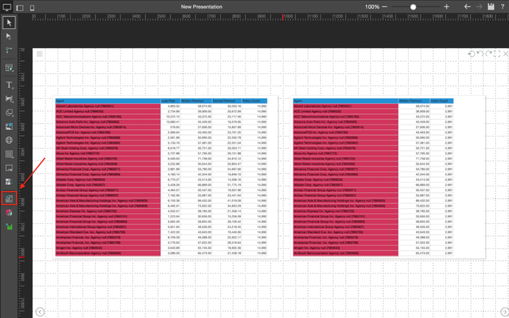Zoom out with the minus button
The width and height of the screenshot is (509, 318).
click(385, 7)
